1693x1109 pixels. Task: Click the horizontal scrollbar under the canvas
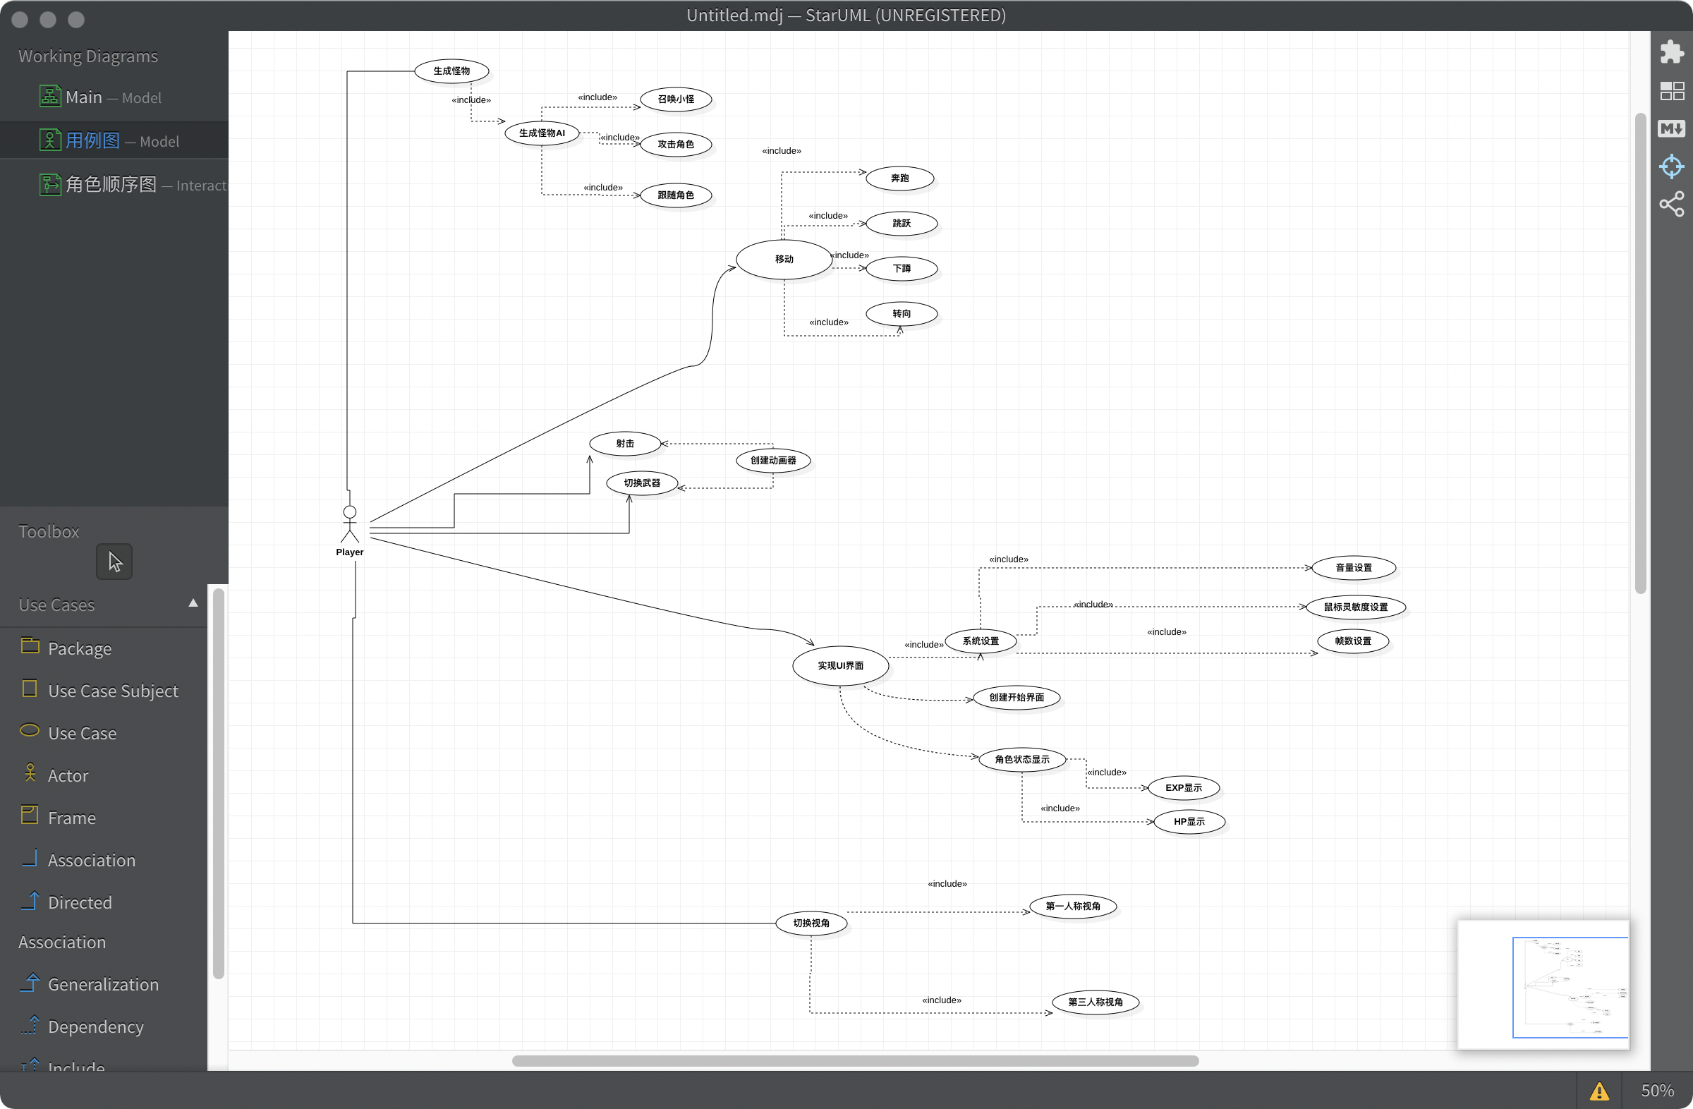point(854,1060)
